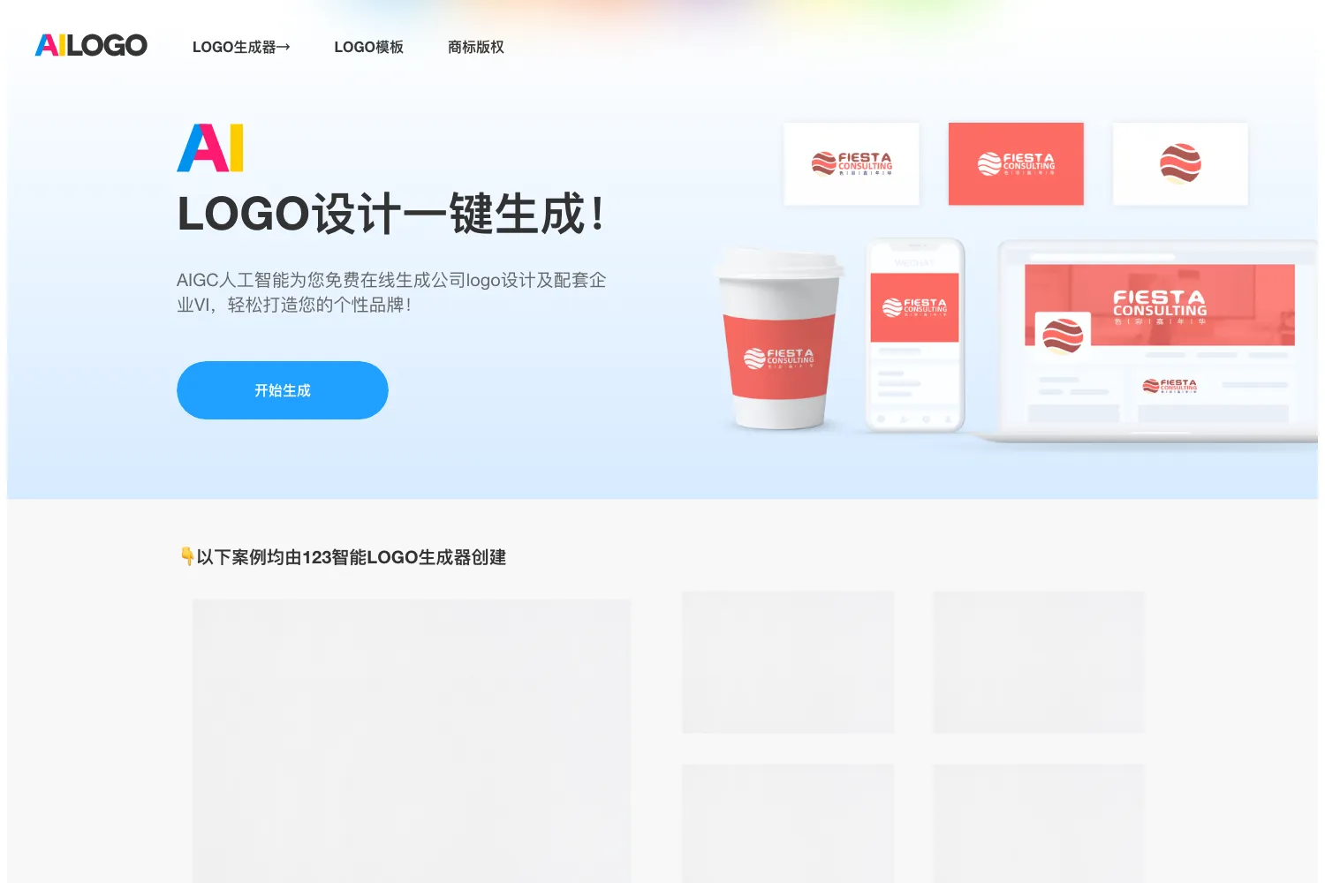Click the laptop mockup banner

(x=1159, y=306)
